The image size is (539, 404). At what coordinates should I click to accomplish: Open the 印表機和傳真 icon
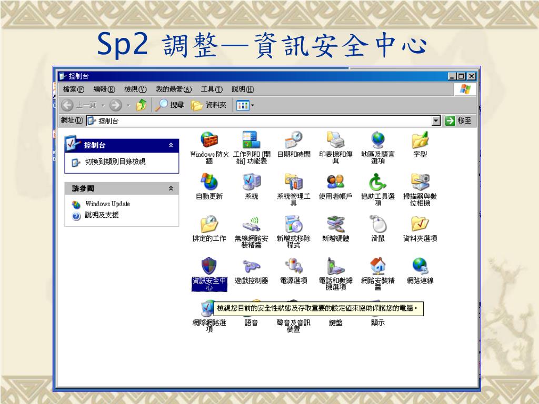coord(335,140)
